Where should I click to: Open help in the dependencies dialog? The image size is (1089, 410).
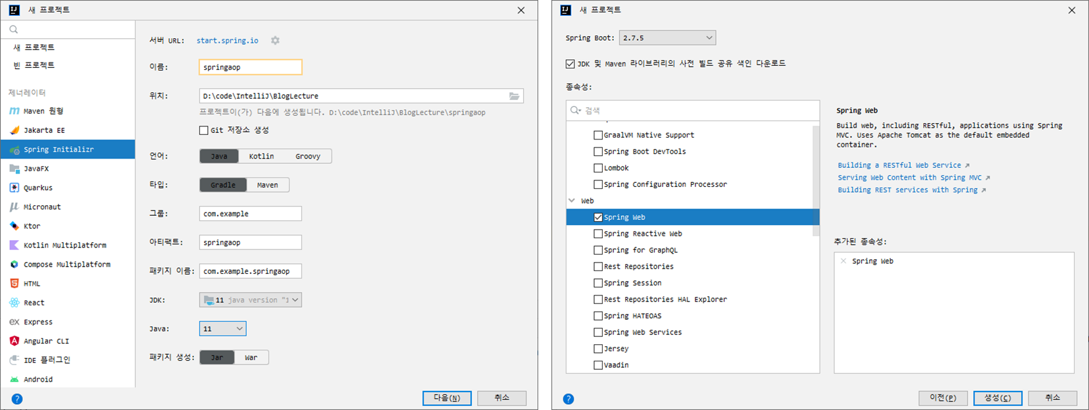(x=569, y=399)
